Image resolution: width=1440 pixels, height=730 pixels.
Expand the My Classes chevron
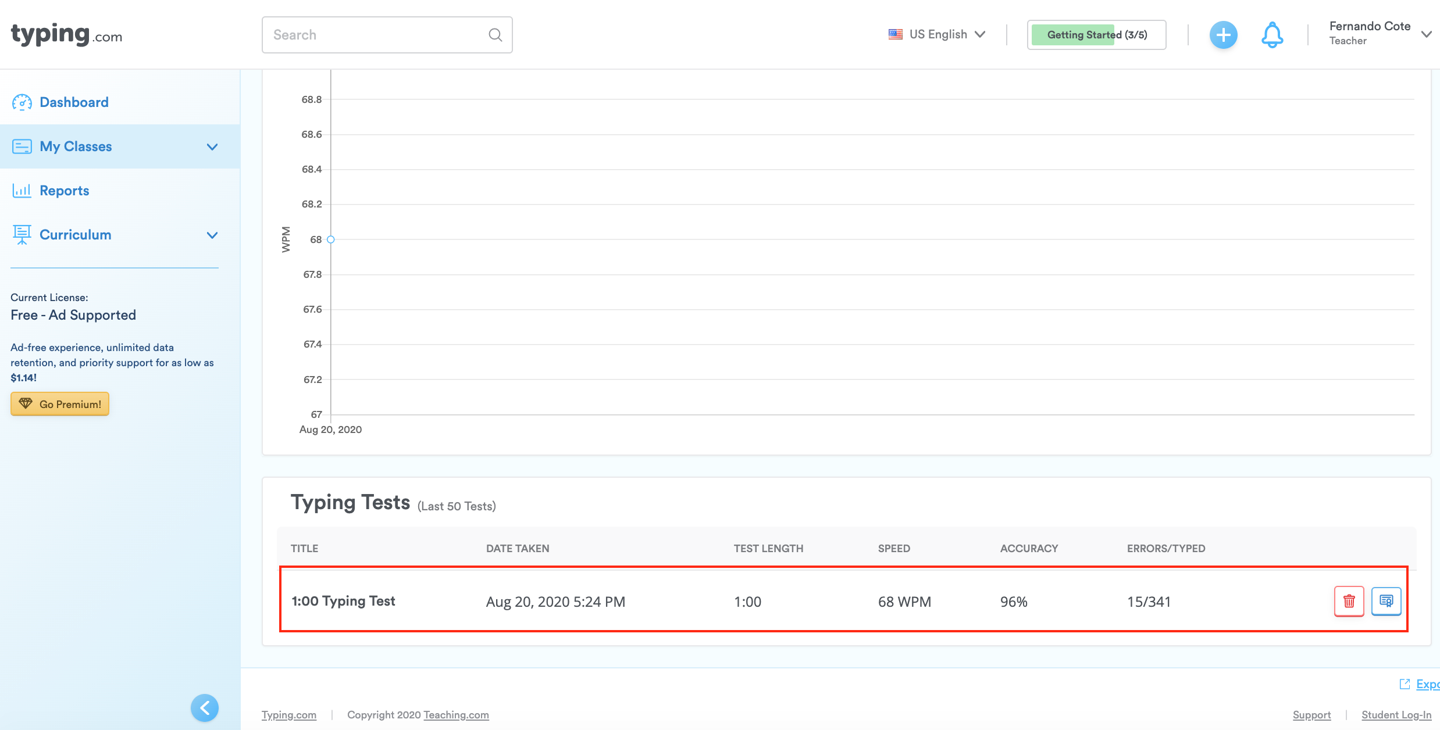(212, 146)
